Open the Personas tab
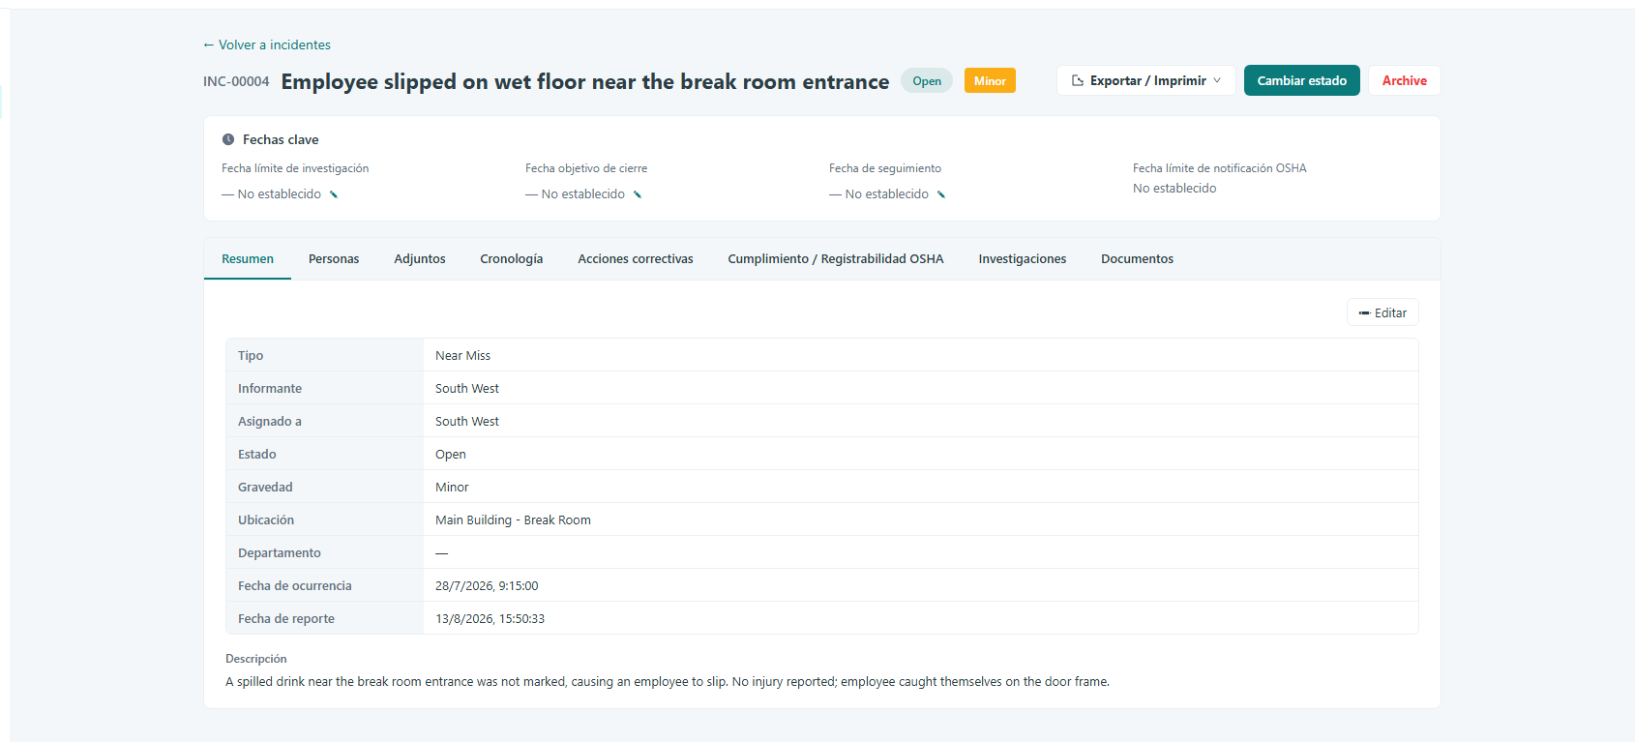Viewport: 1635px width, 742px height. click(334, 258)
